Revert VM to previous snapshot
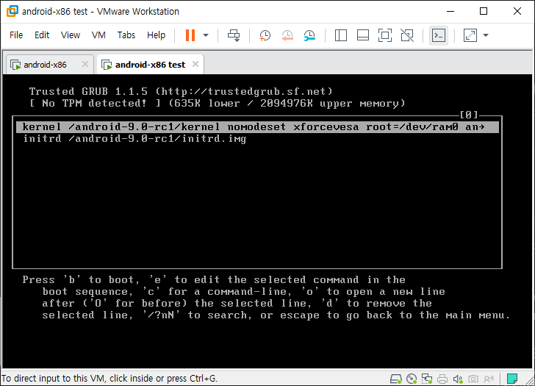Image resolution: width=535 pixels, height=386 pixels. click(287, 35)
